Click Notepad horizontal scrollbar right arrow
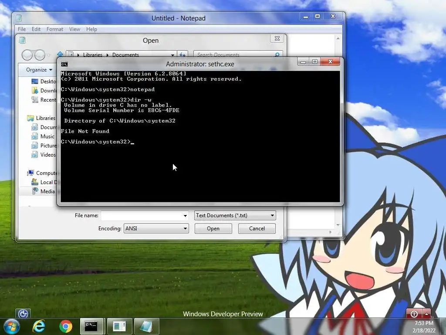The width and height of the screenshot is (446, 335). pyautogui.click(x=330, y=232)
